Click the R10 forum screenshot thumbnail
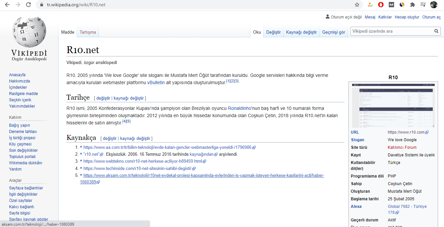The height and width of the screenshot is (227, 444). coord(393,106)
